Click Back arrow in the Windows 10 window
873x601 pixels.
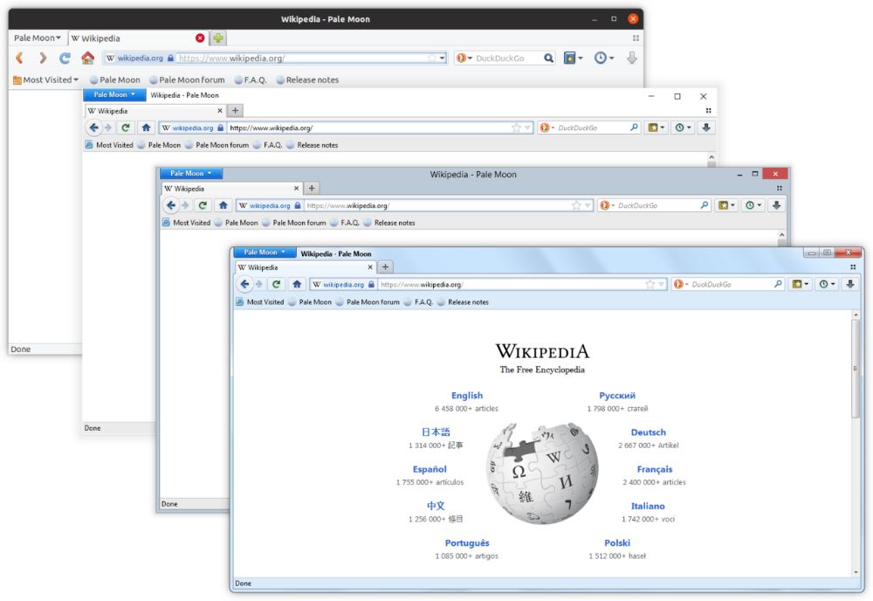point(93,128)
